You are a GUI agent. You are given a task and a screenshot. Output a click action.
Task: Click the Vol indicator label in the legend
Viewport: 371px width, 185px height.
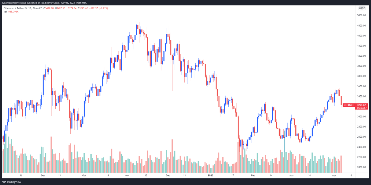(5, 12)
